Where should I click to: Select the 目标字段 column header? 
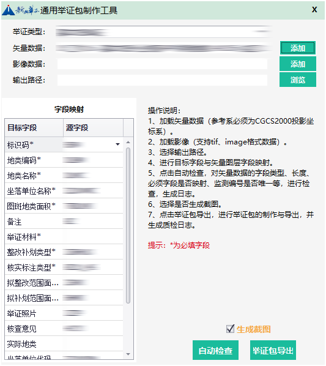(34, 128)
